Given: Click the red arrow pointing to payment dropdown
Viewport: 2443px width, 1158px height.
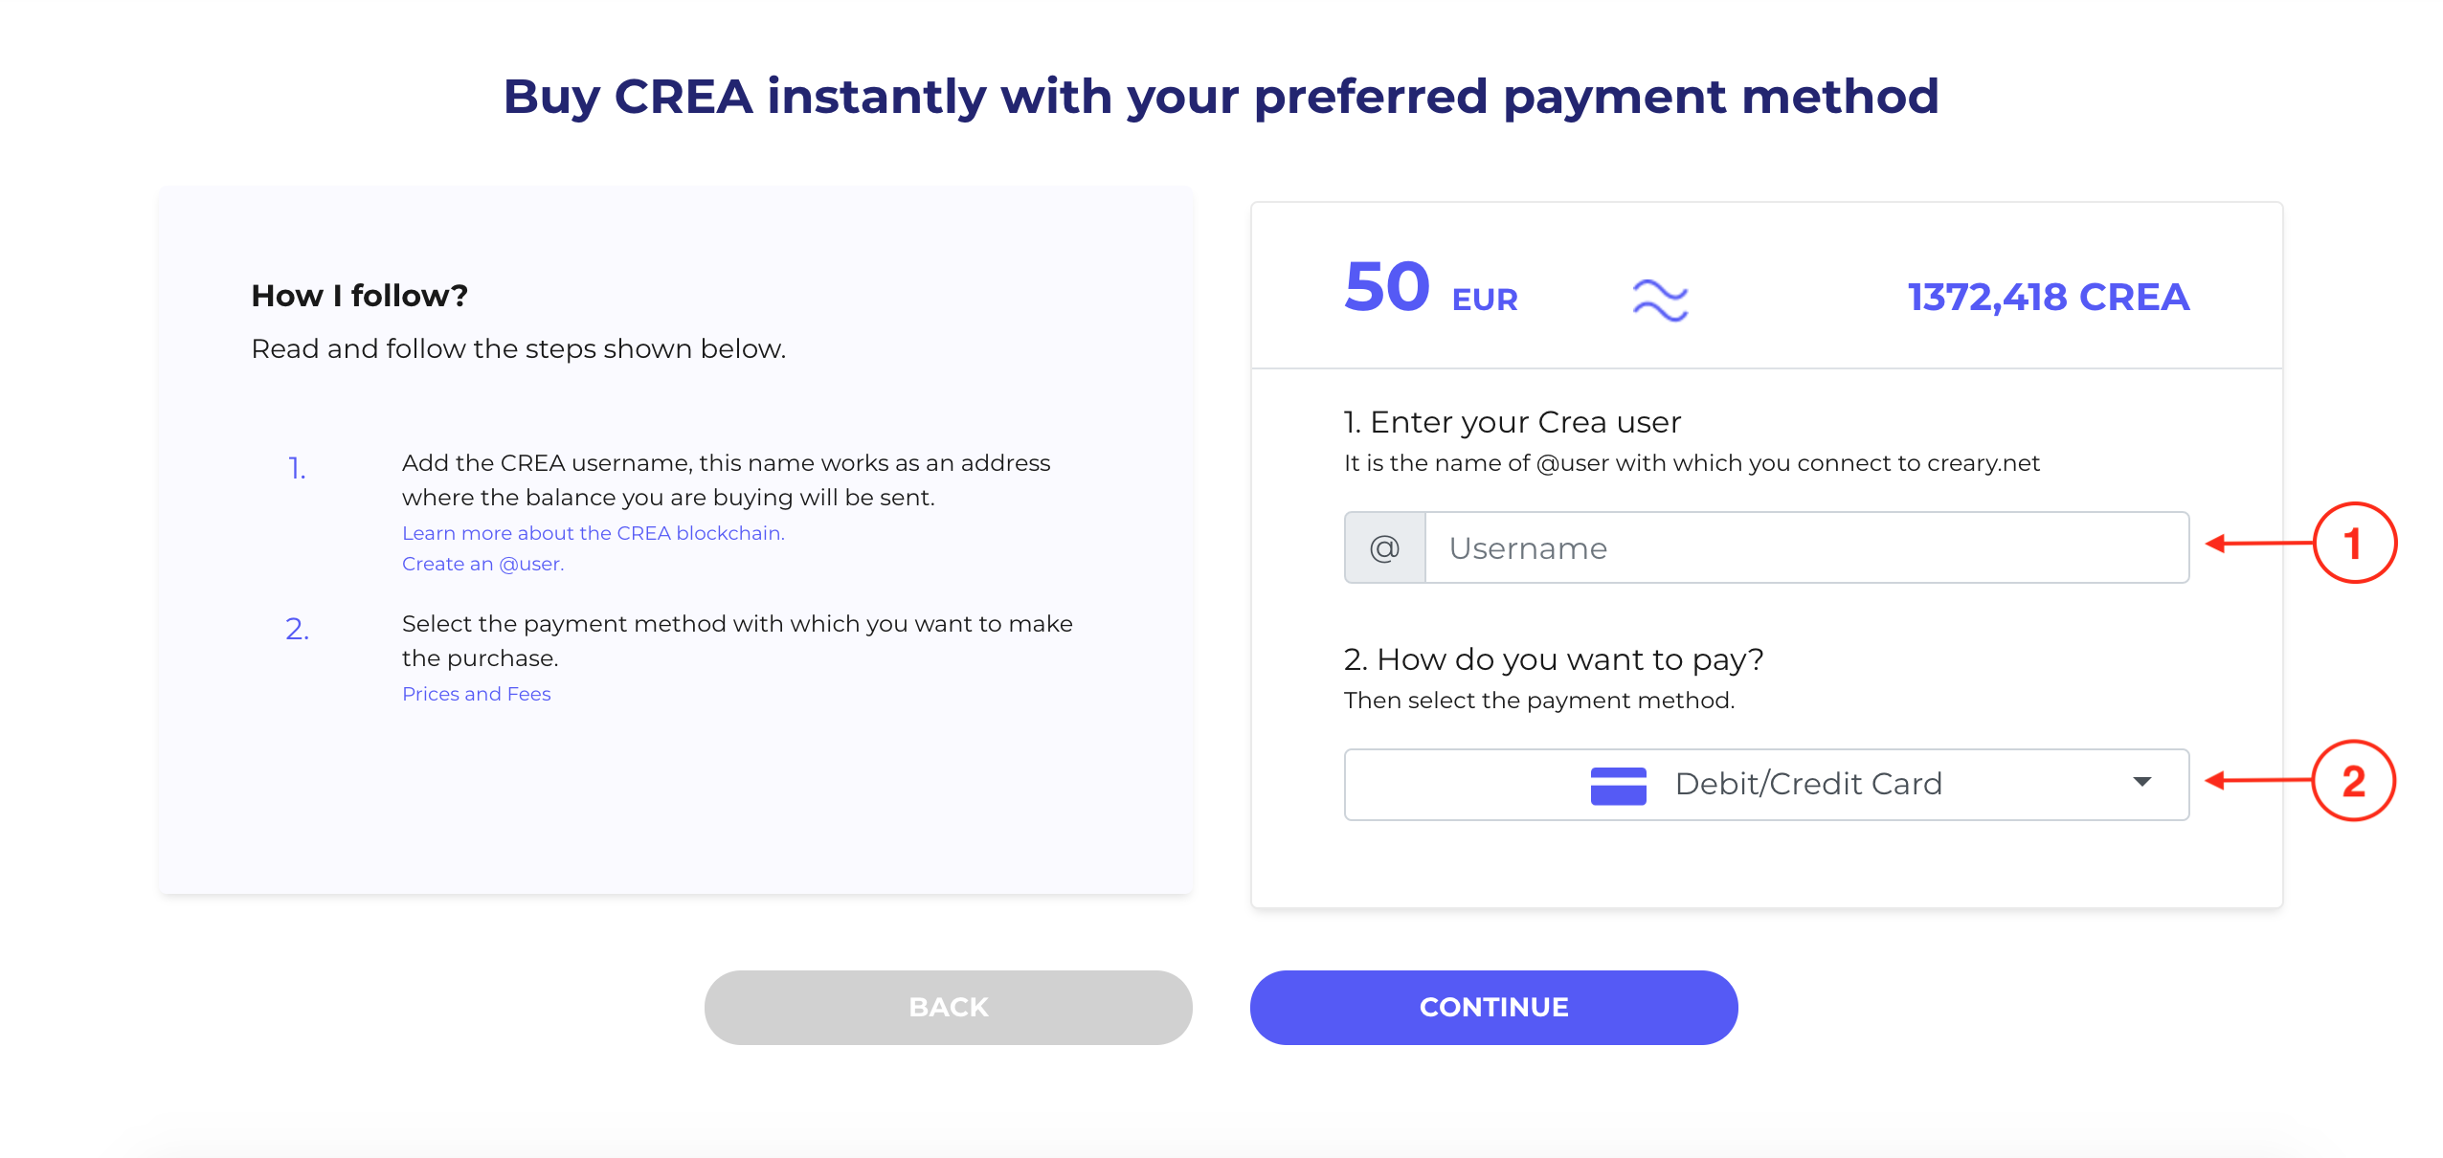Looking at the screenshot, I should 2258,781.
